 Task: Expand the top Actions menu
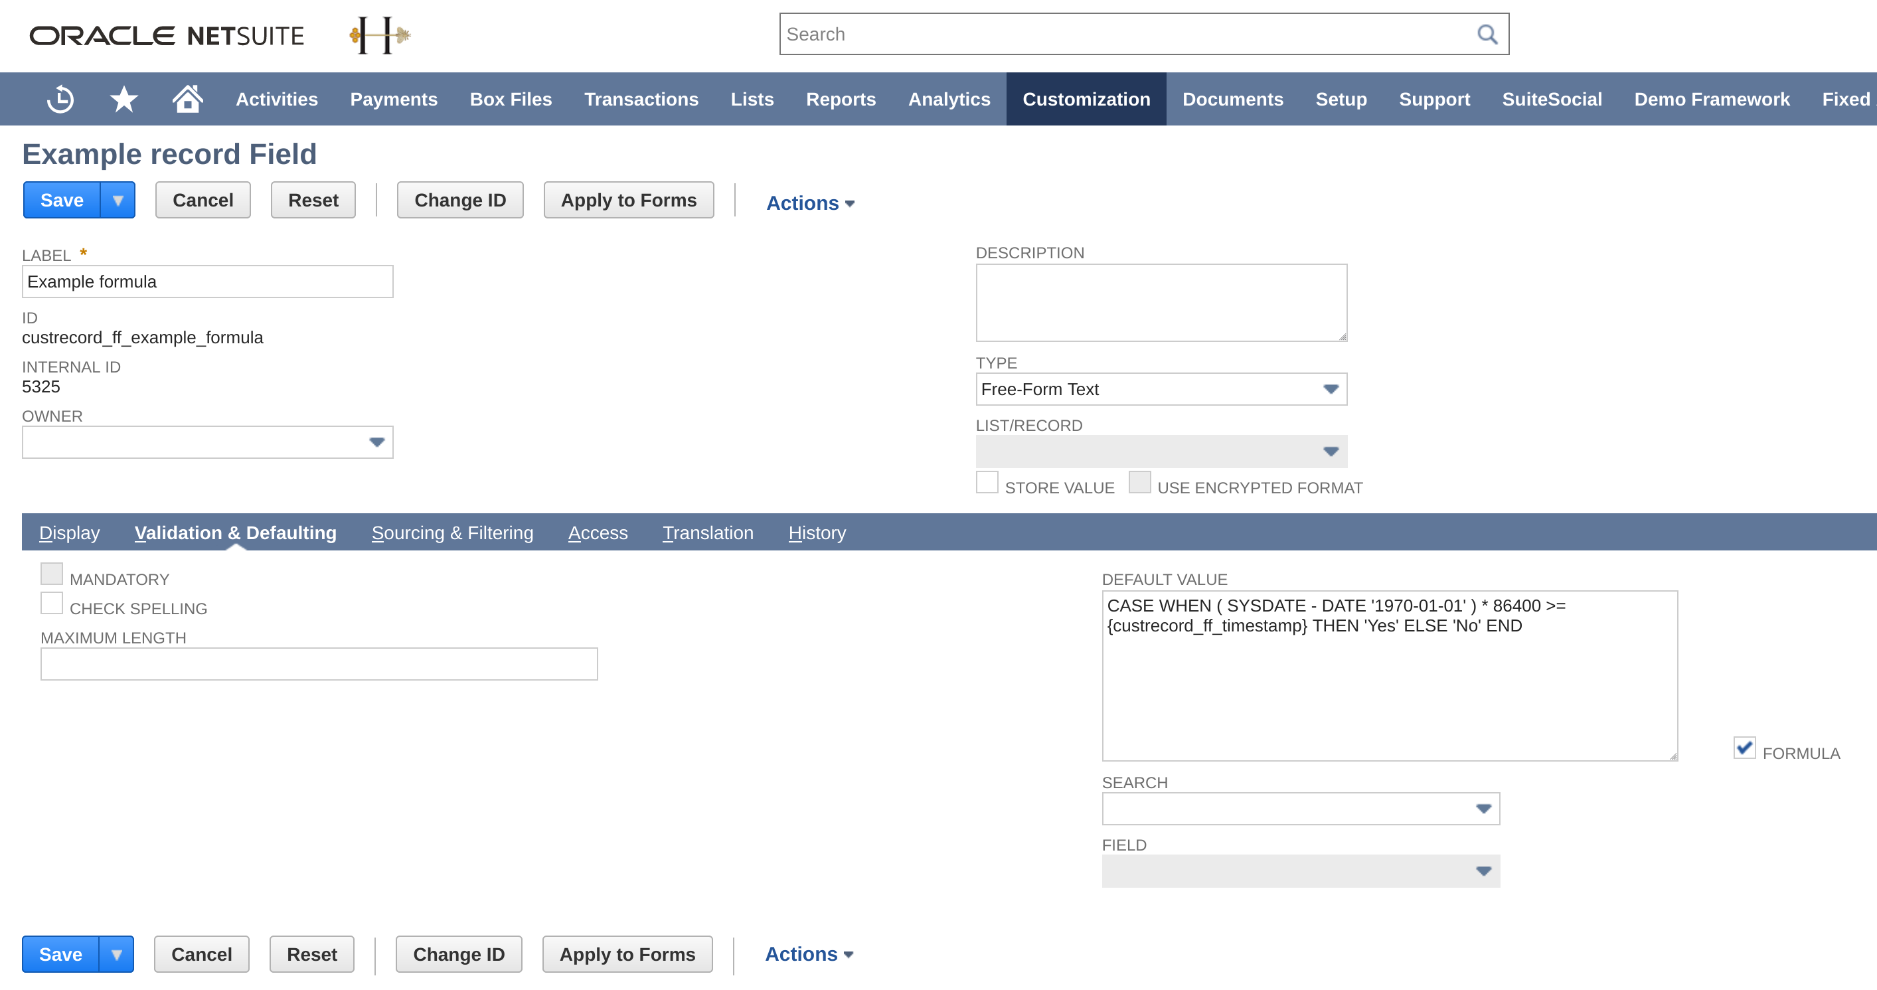click(x=809, y=203)
